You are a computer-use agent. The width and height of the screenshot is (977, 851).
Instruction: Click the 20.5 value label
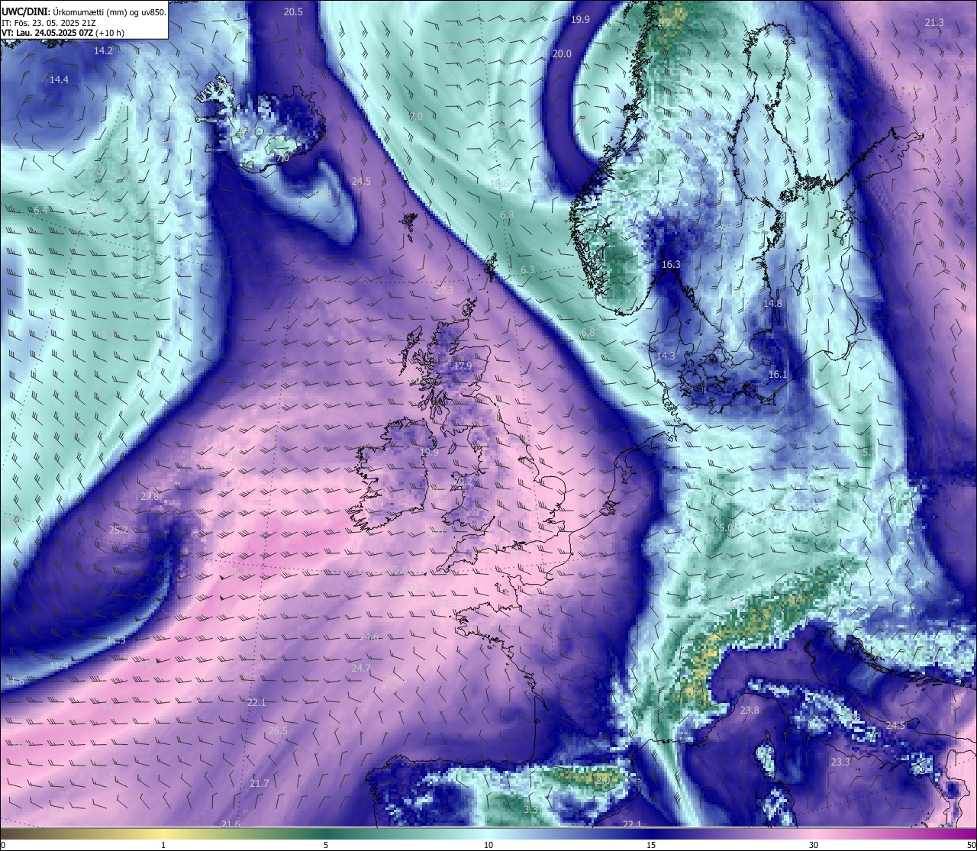click(x=293, y=11)
